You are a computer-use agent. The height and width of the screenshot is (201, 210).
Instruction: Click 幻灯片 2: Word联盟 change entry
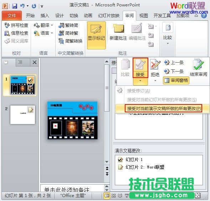(141, 167)
